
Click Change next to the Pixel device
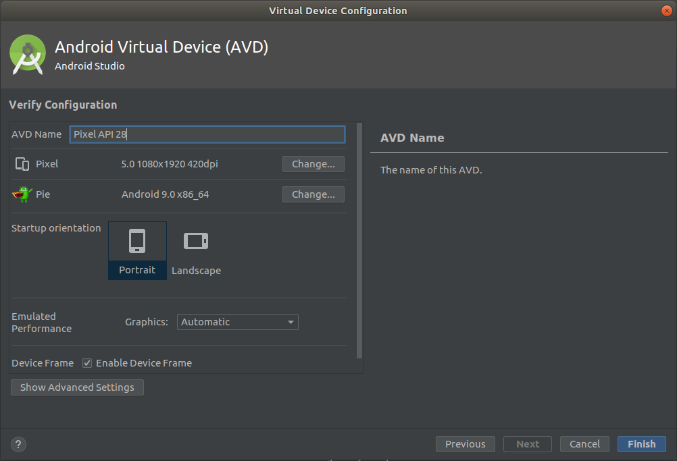[x=313, y=163]
